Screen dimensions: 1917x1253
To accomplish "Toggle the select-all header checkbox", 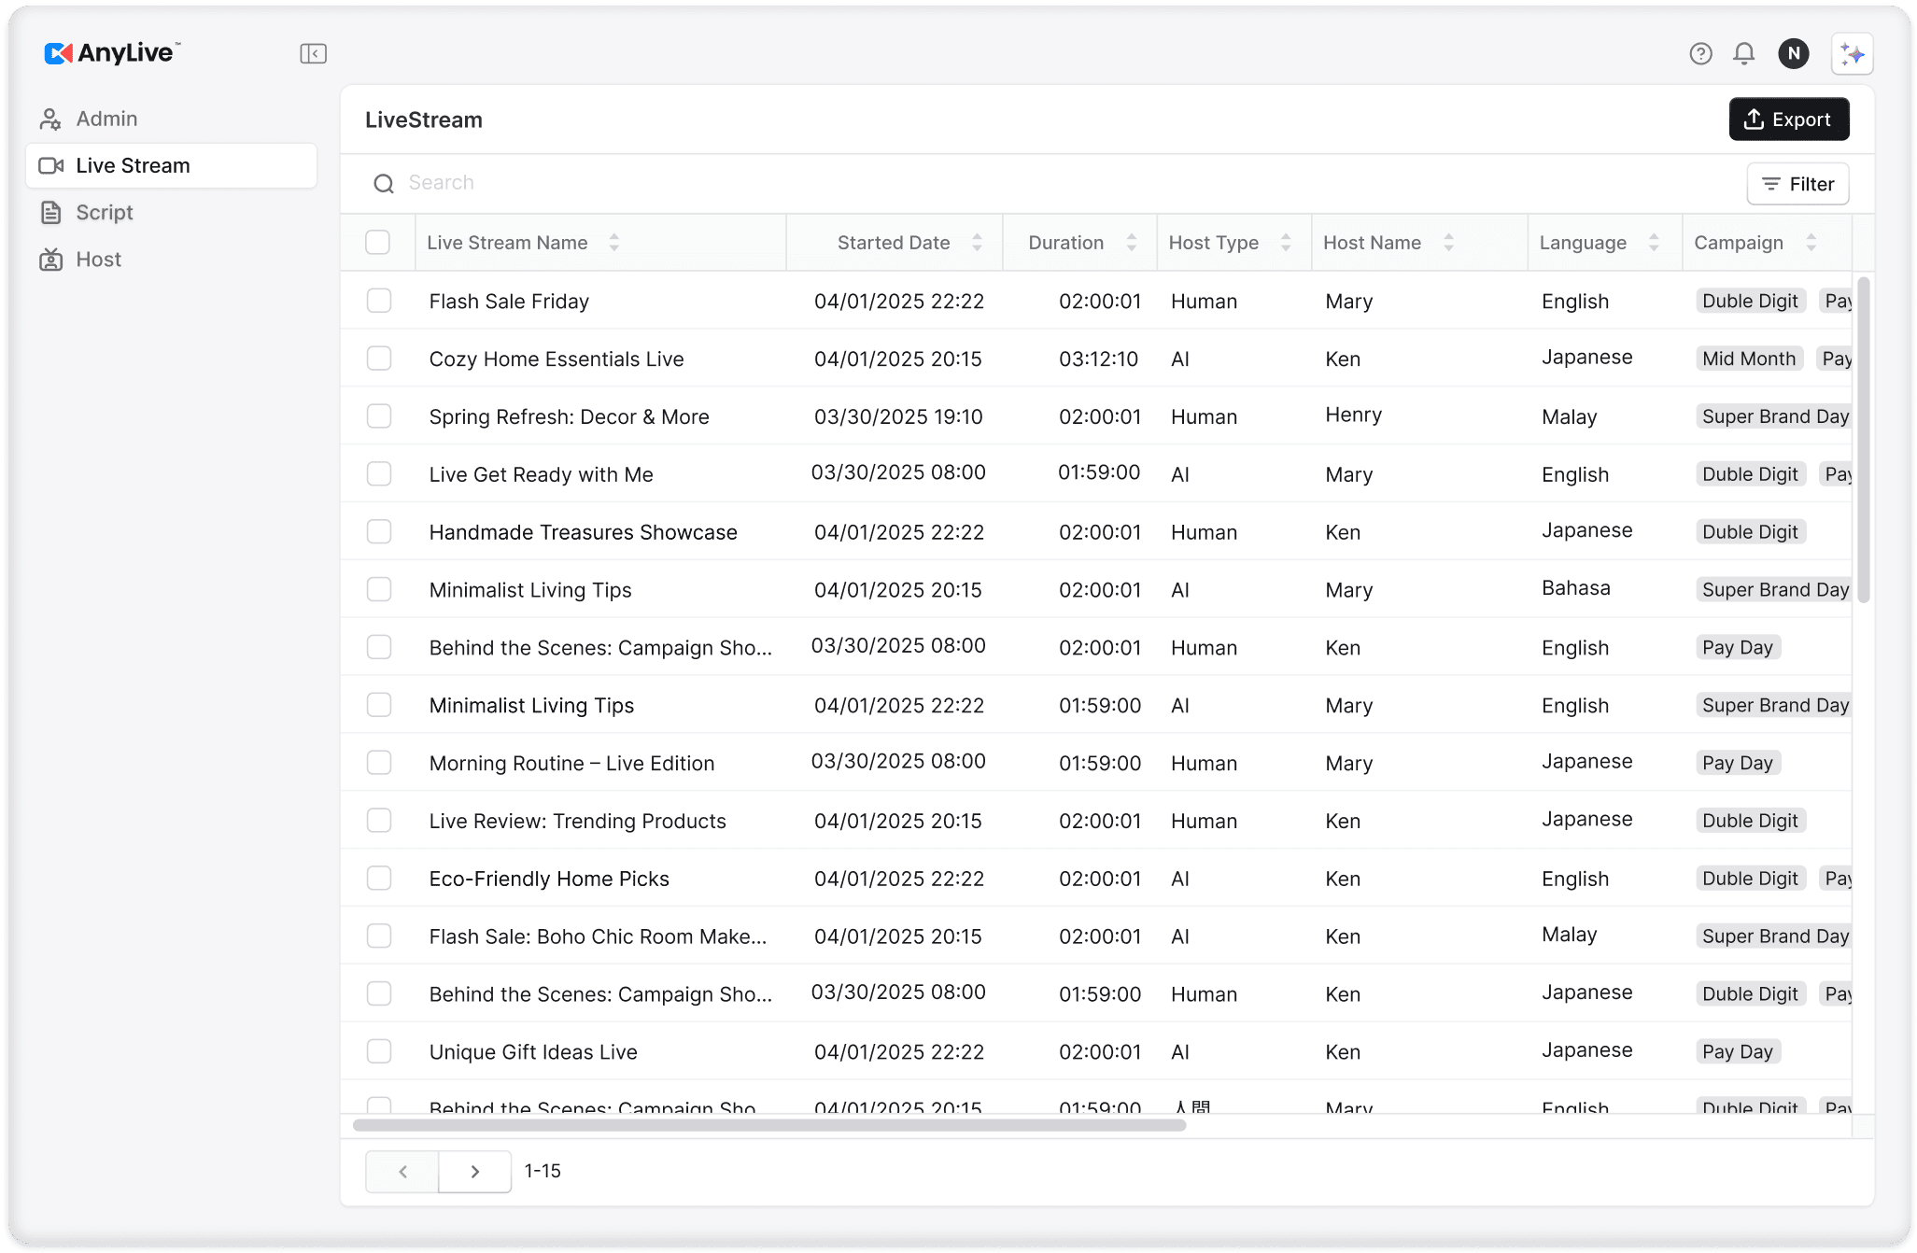I will coord(378,243).
